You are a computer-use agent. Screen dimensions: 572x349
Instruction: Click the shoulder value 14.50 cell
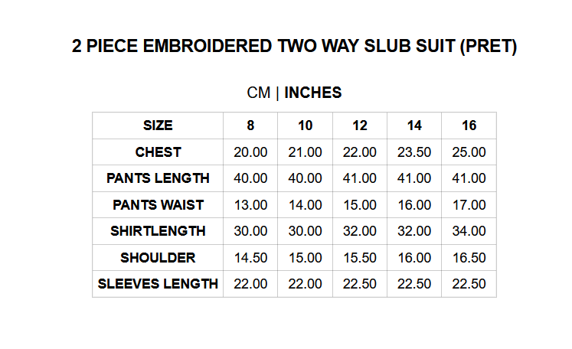tap(250, 258)
